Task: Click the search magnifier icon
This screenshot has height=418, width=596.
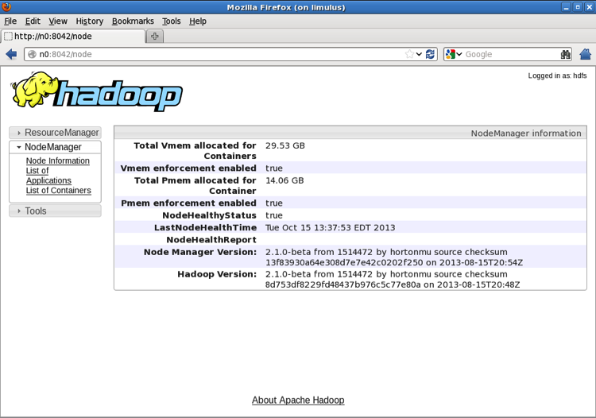Action: point(565,54)
